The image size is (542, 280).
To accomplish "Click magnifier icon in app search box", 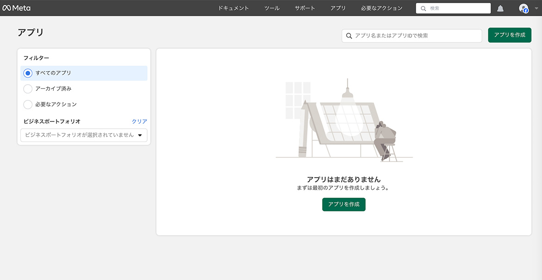I will coord(349,36).
